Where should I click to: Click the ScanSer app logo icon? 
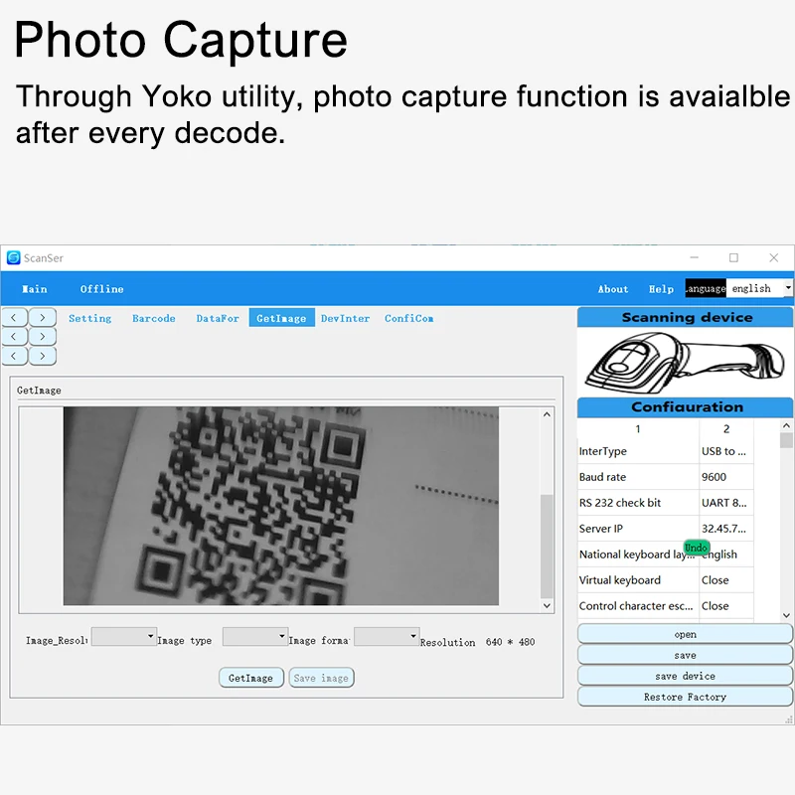click(x=14, y=257)
